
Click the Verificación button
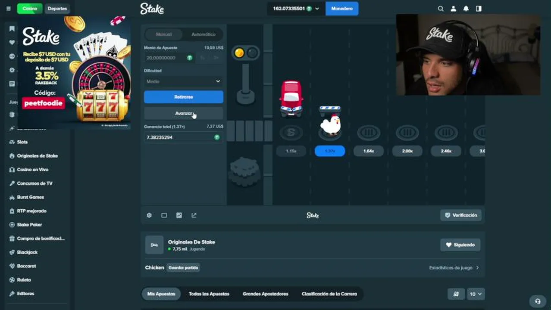coord(461,215)
